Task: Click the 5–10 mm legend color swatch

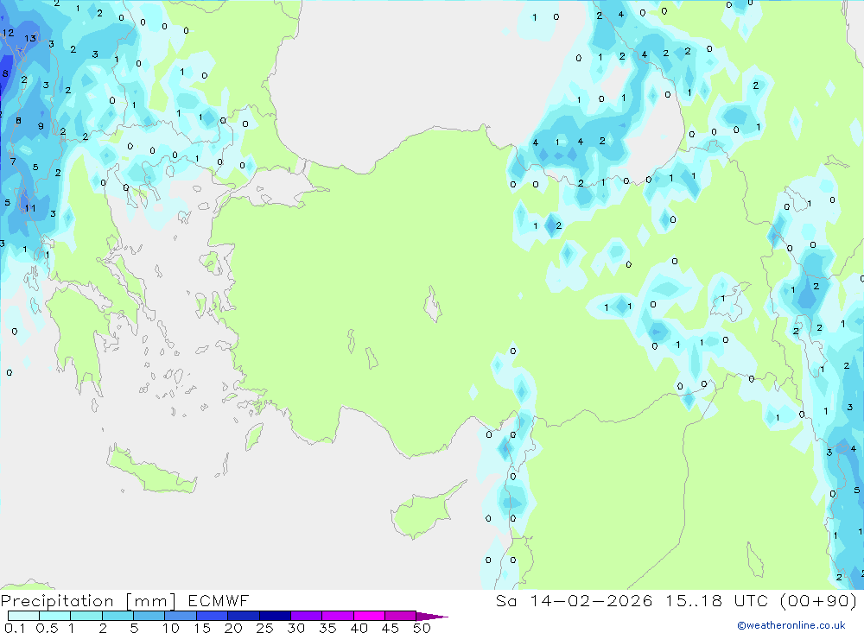Action: 149,616
